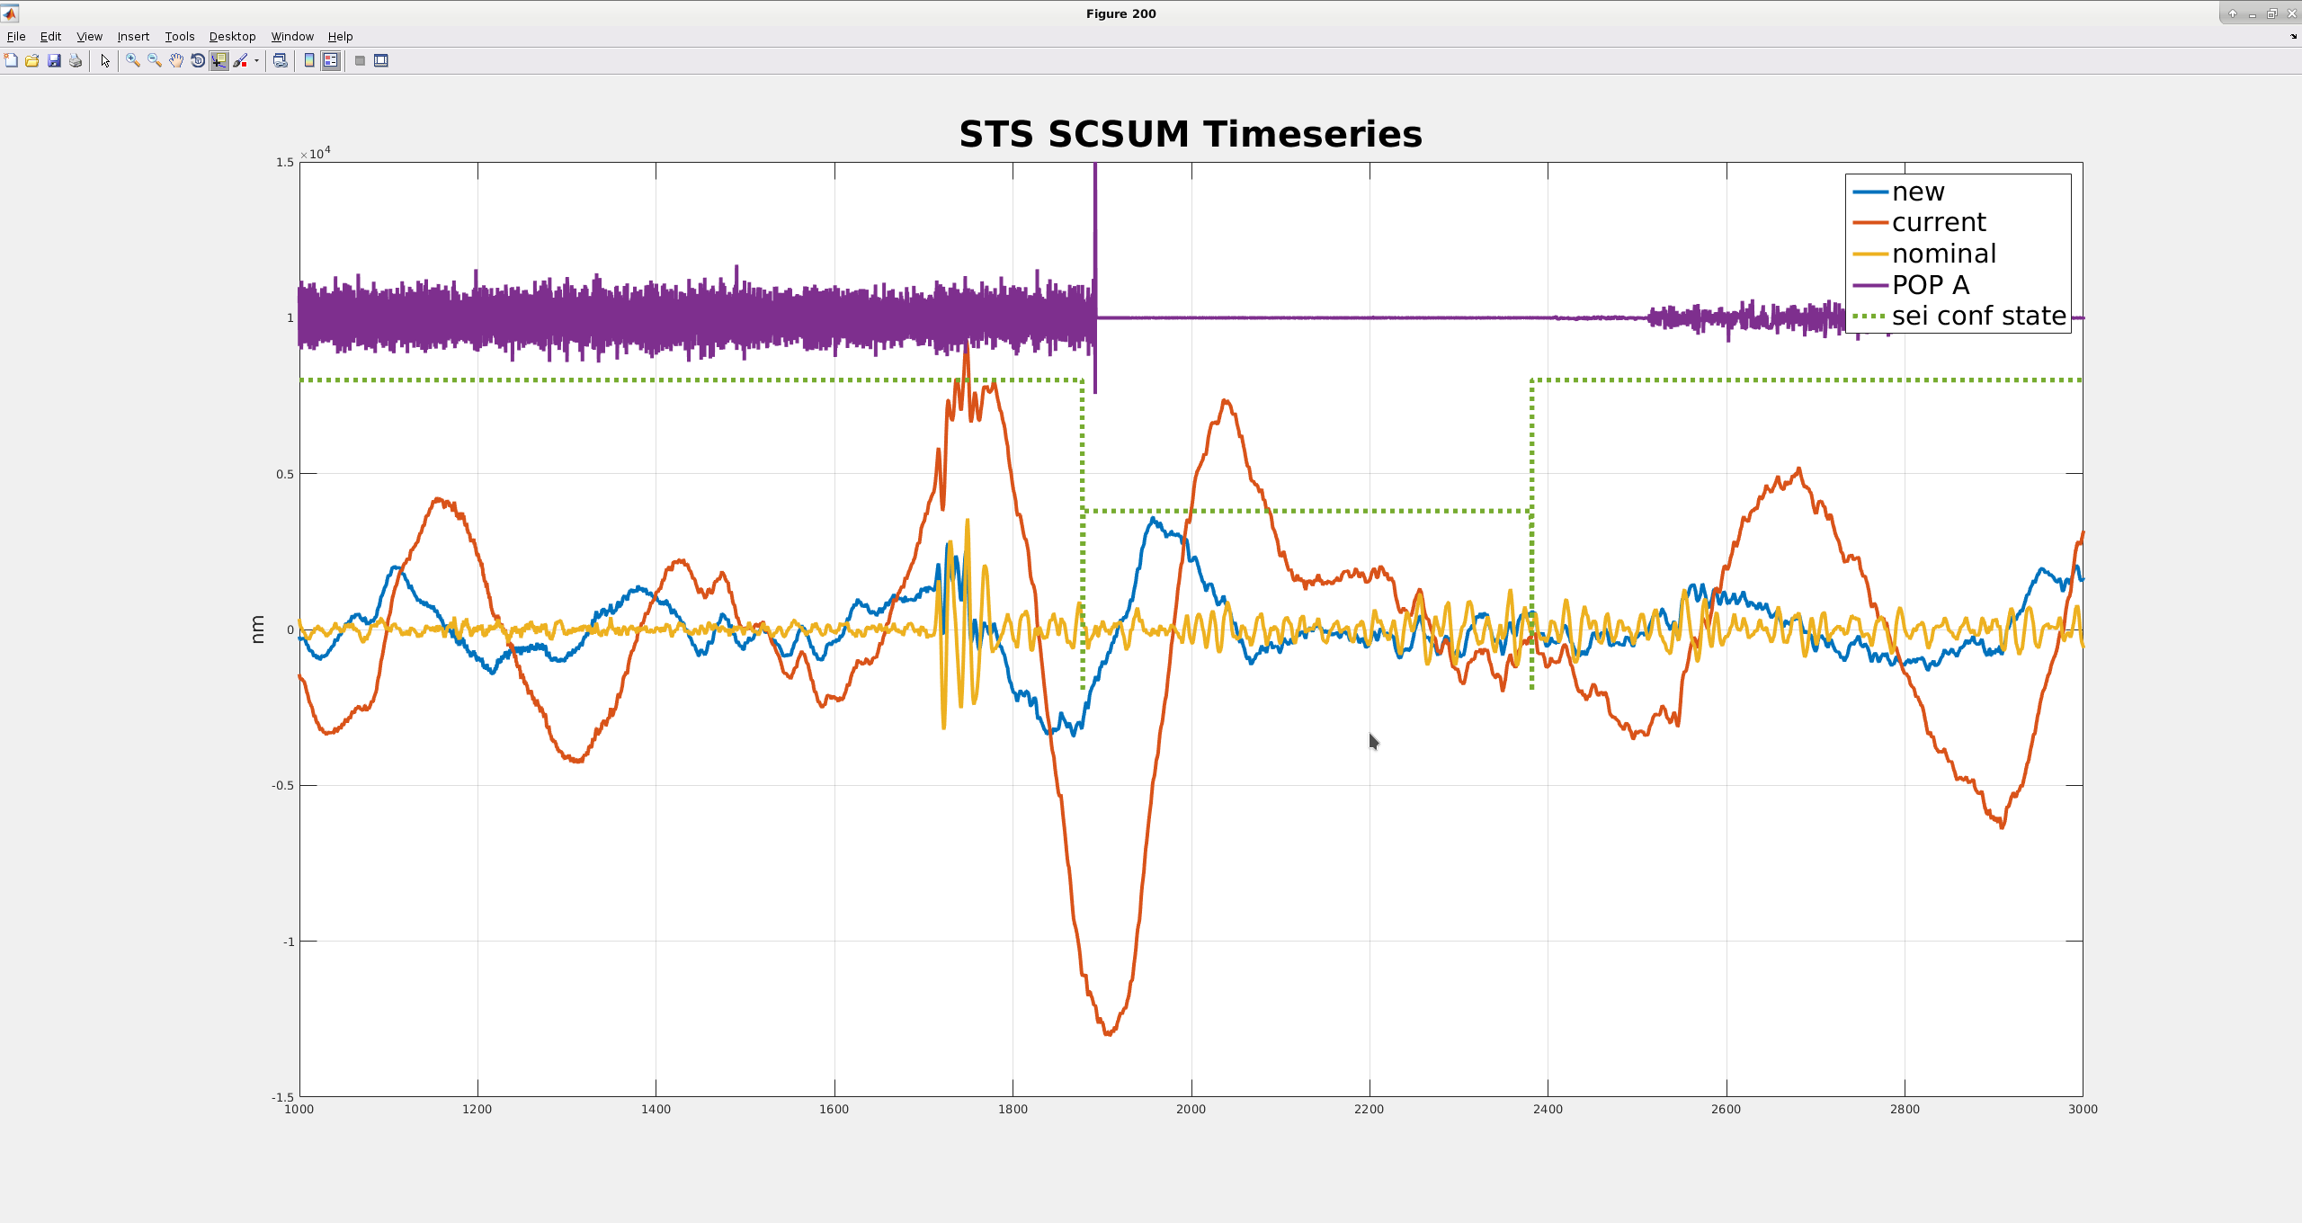Click the 'nm' y-axis label

257,629
